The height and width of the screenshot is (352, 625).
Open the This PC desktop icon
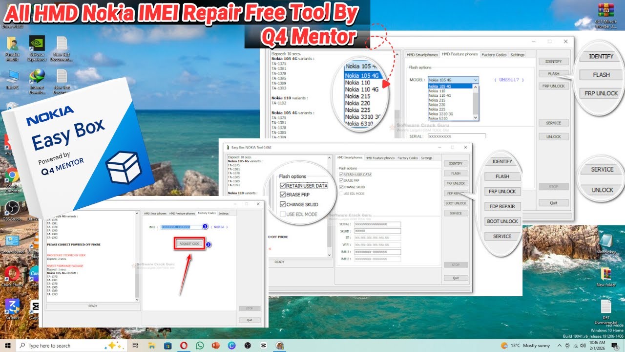pos(12,81)
